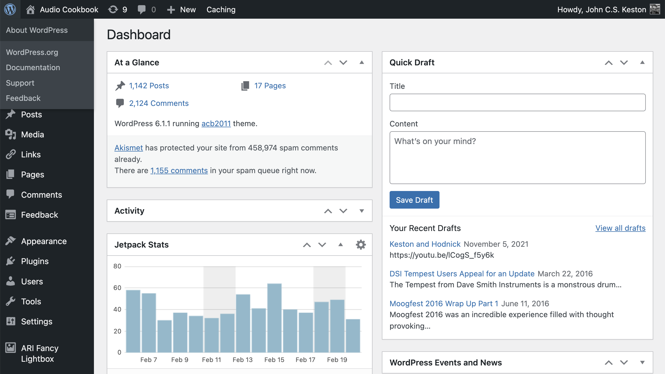This screenshot has width=665, height=374.
Task: Collapse the Jetpack Stats panel
Action: click(341, 245)
